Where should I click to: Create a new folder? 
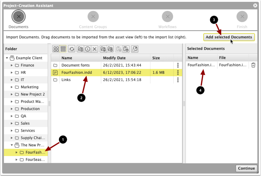coord(81,49)
